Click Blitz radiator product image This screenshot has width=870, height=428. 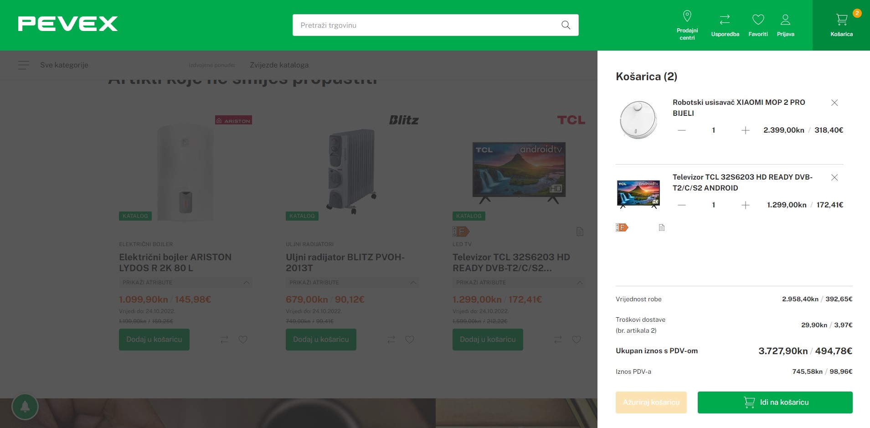[352, 171]
